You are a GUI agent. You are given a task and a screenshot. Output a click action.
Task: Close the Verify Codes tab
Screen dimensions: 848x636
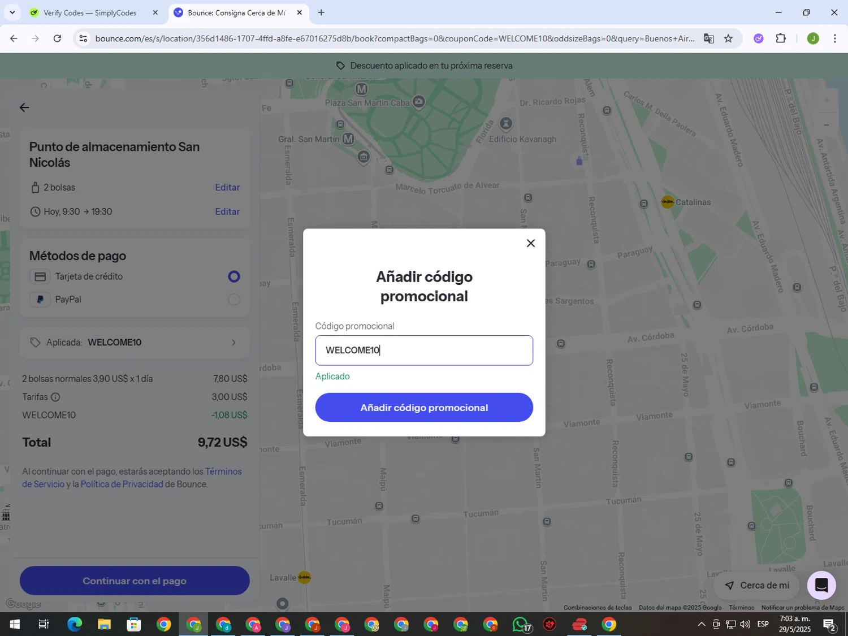click(x=155, y=12)
